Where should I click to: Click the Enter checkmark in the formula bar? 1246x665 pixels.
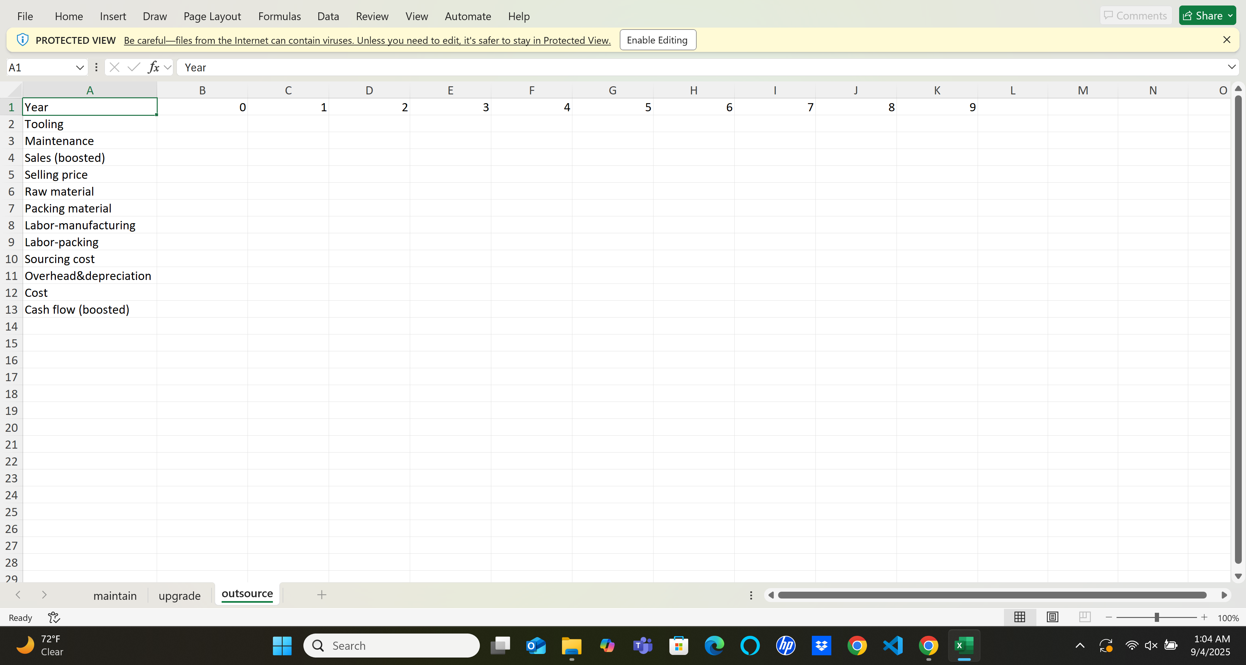pyautogui.click(x=134, y=67)
